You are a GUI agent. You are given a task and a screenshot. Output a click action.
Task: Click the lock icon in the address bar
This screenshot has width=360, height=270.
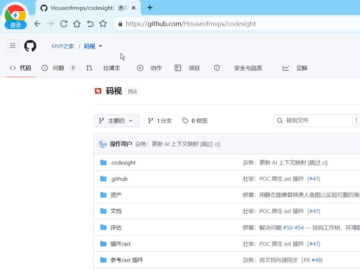click(120, 24)
